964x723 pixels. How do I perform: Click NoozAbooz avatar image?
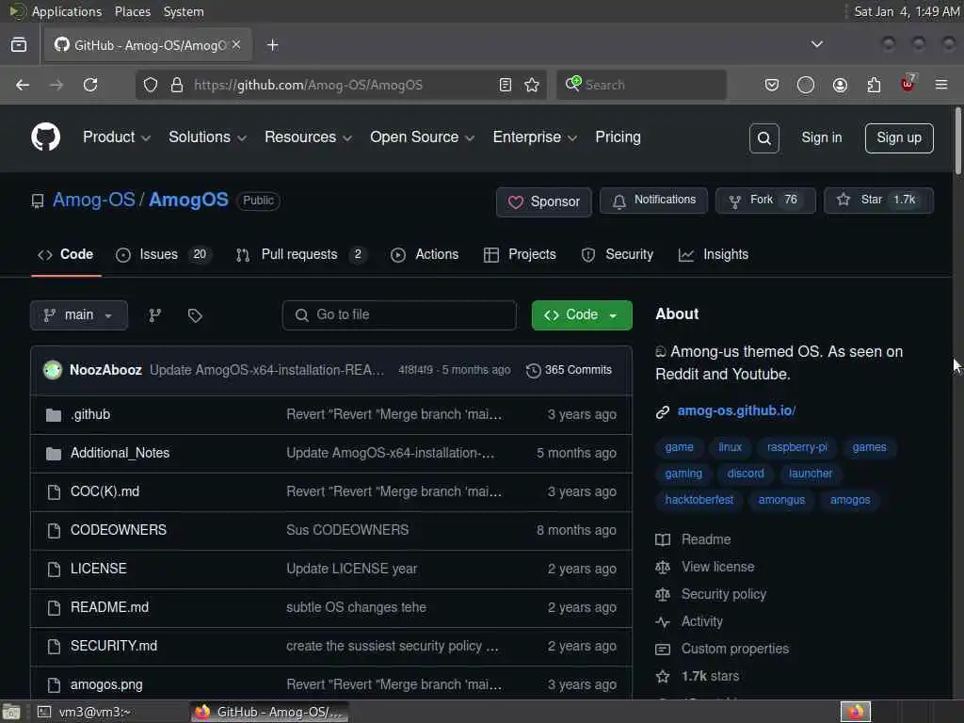(53, 369)
